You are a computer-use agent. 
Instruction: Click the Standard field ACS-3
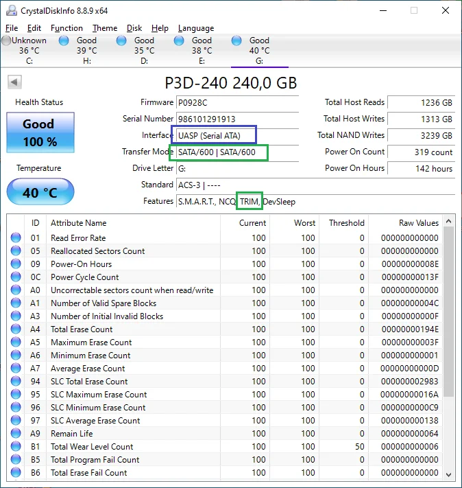point(315,185)
